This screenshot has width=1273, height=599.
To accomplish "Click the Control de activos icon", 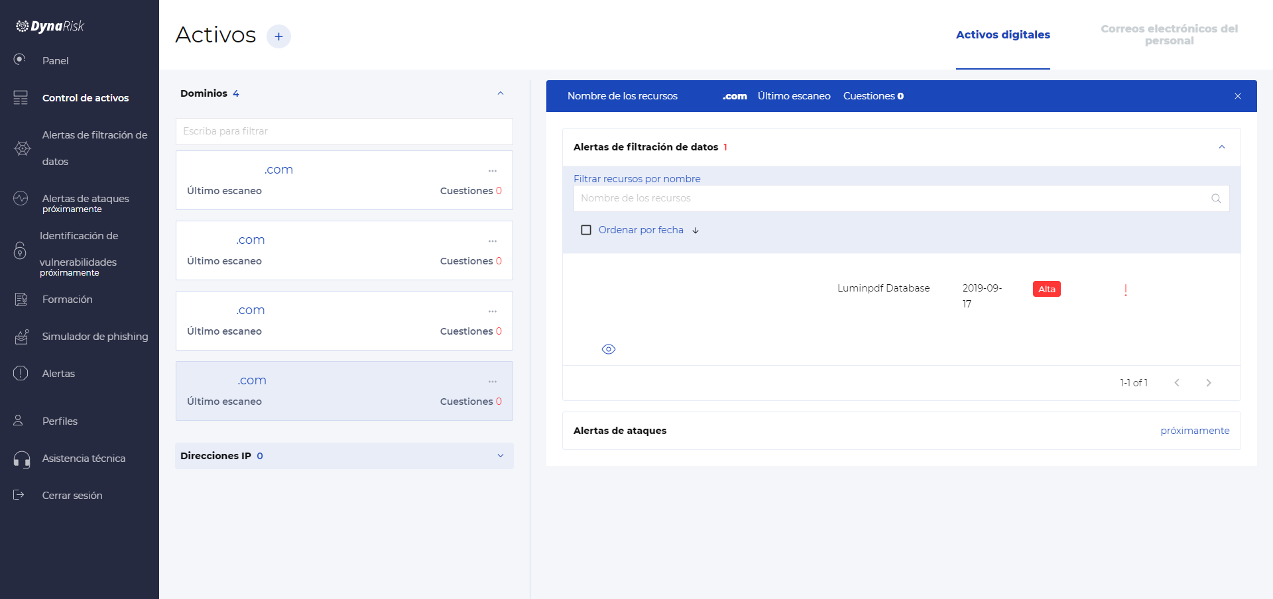I will click(21, 97).
